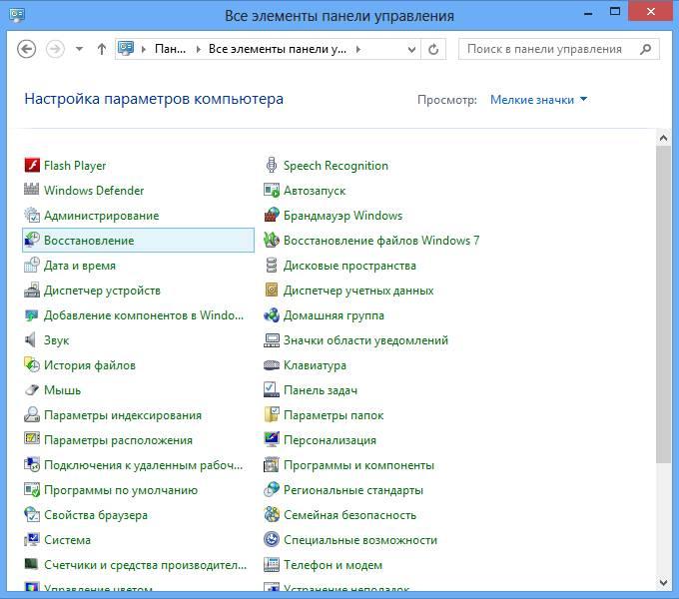The width and height of the screenshot is (679, 599).
Task: Click the Параметры расположения icon
Action: click(32, 439)
